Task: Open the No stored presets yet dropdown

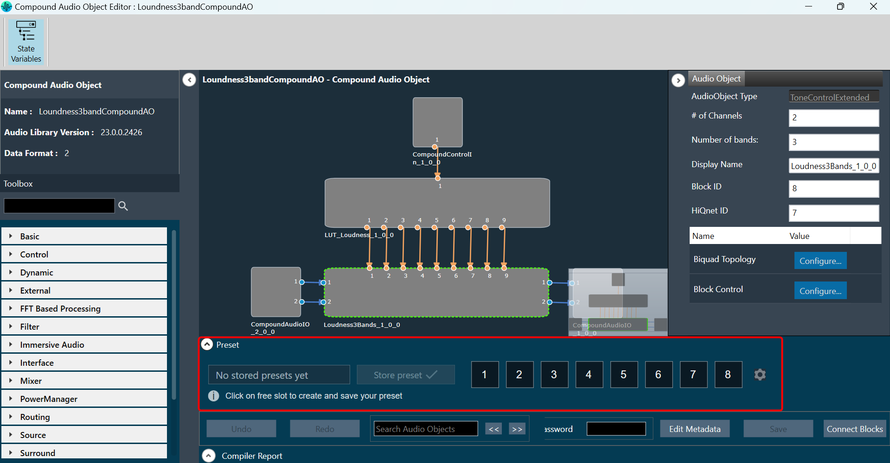Action: click(279, 375)
